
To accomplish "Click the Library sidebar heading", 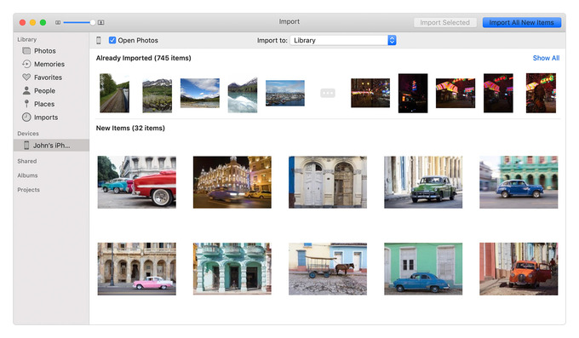I will point(27,39).
